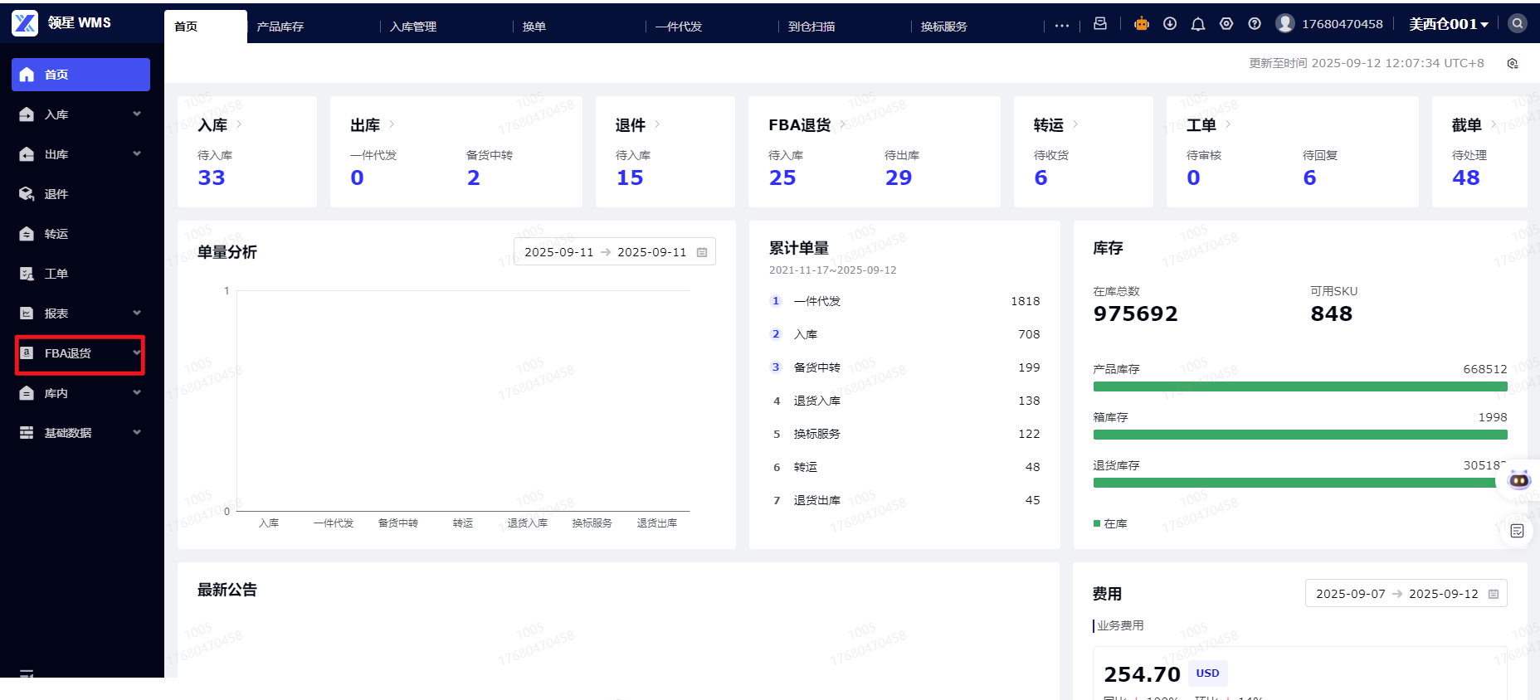Click 待出库 count 29

tap(899, 177)
